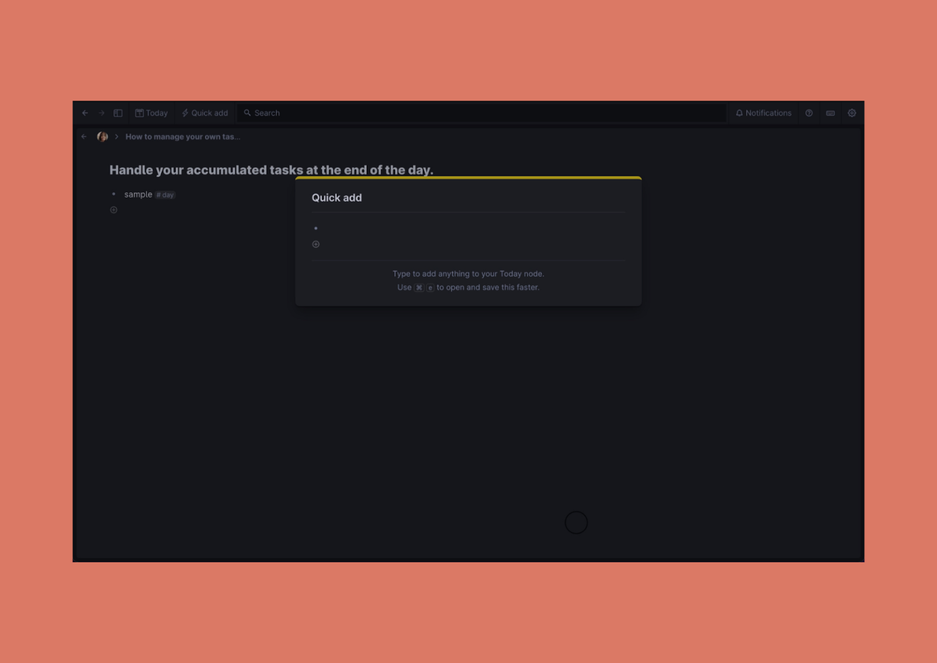
Task: Click the plus icon below the sample node
Action: coord(113,209)
